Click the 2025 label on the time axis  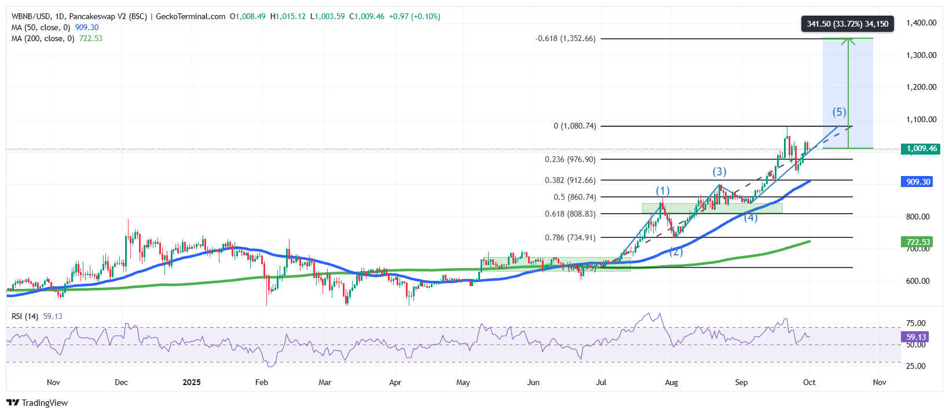191,382
